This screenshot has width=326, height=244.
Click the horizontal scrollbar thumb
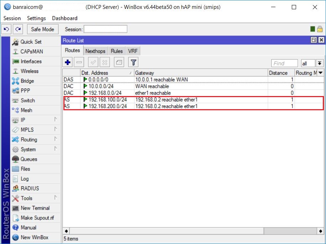coord(167,231)
